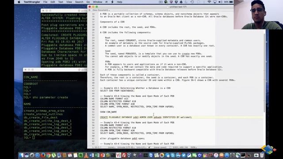Image resolution: width=283 pixels, height=159 pixels.
Task: Click the 'Components of a CDB' heading line
Action: pyautogui.click(x=112, y=22)
